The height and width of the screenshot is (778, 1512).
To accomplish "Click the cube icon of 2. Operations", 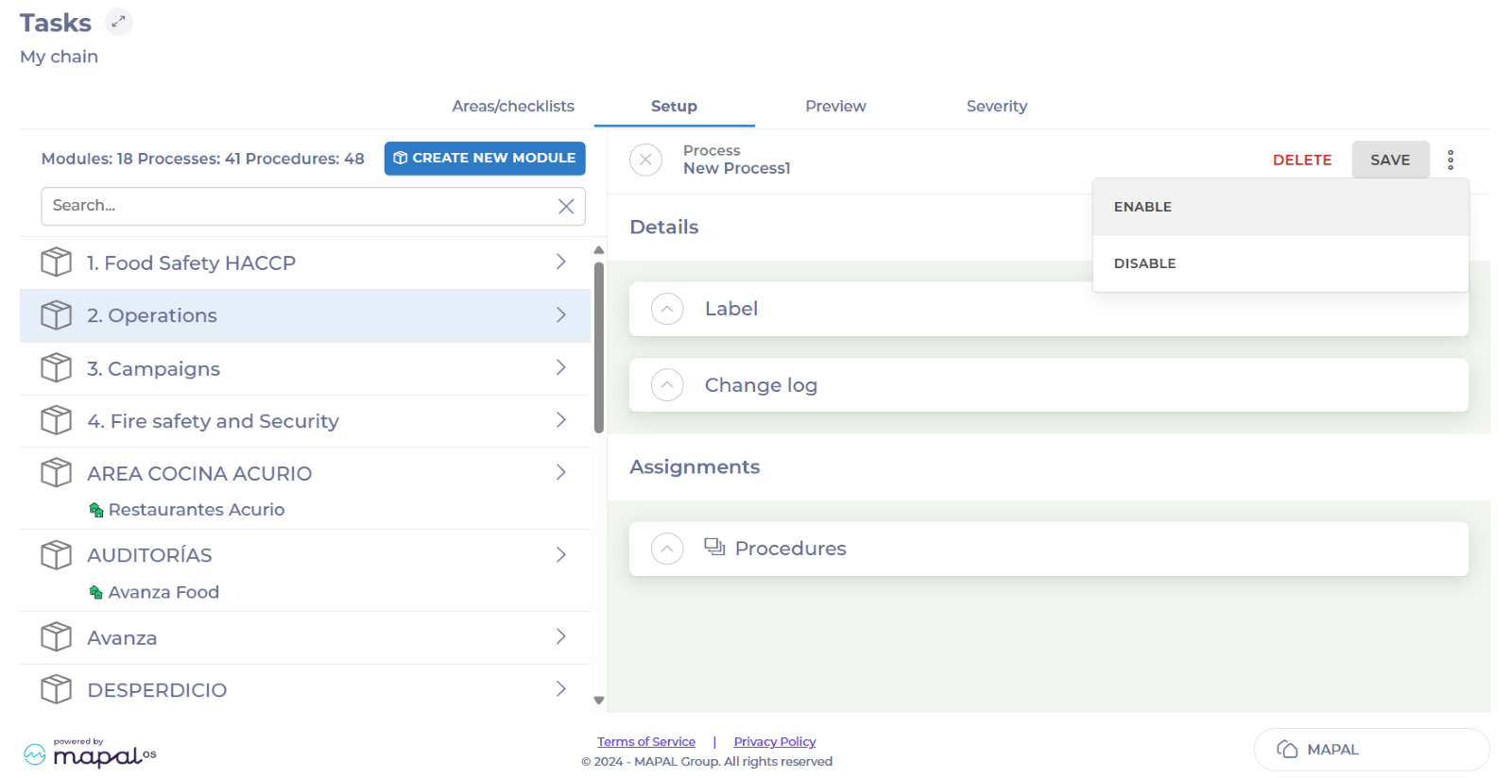I will [56, 314].
